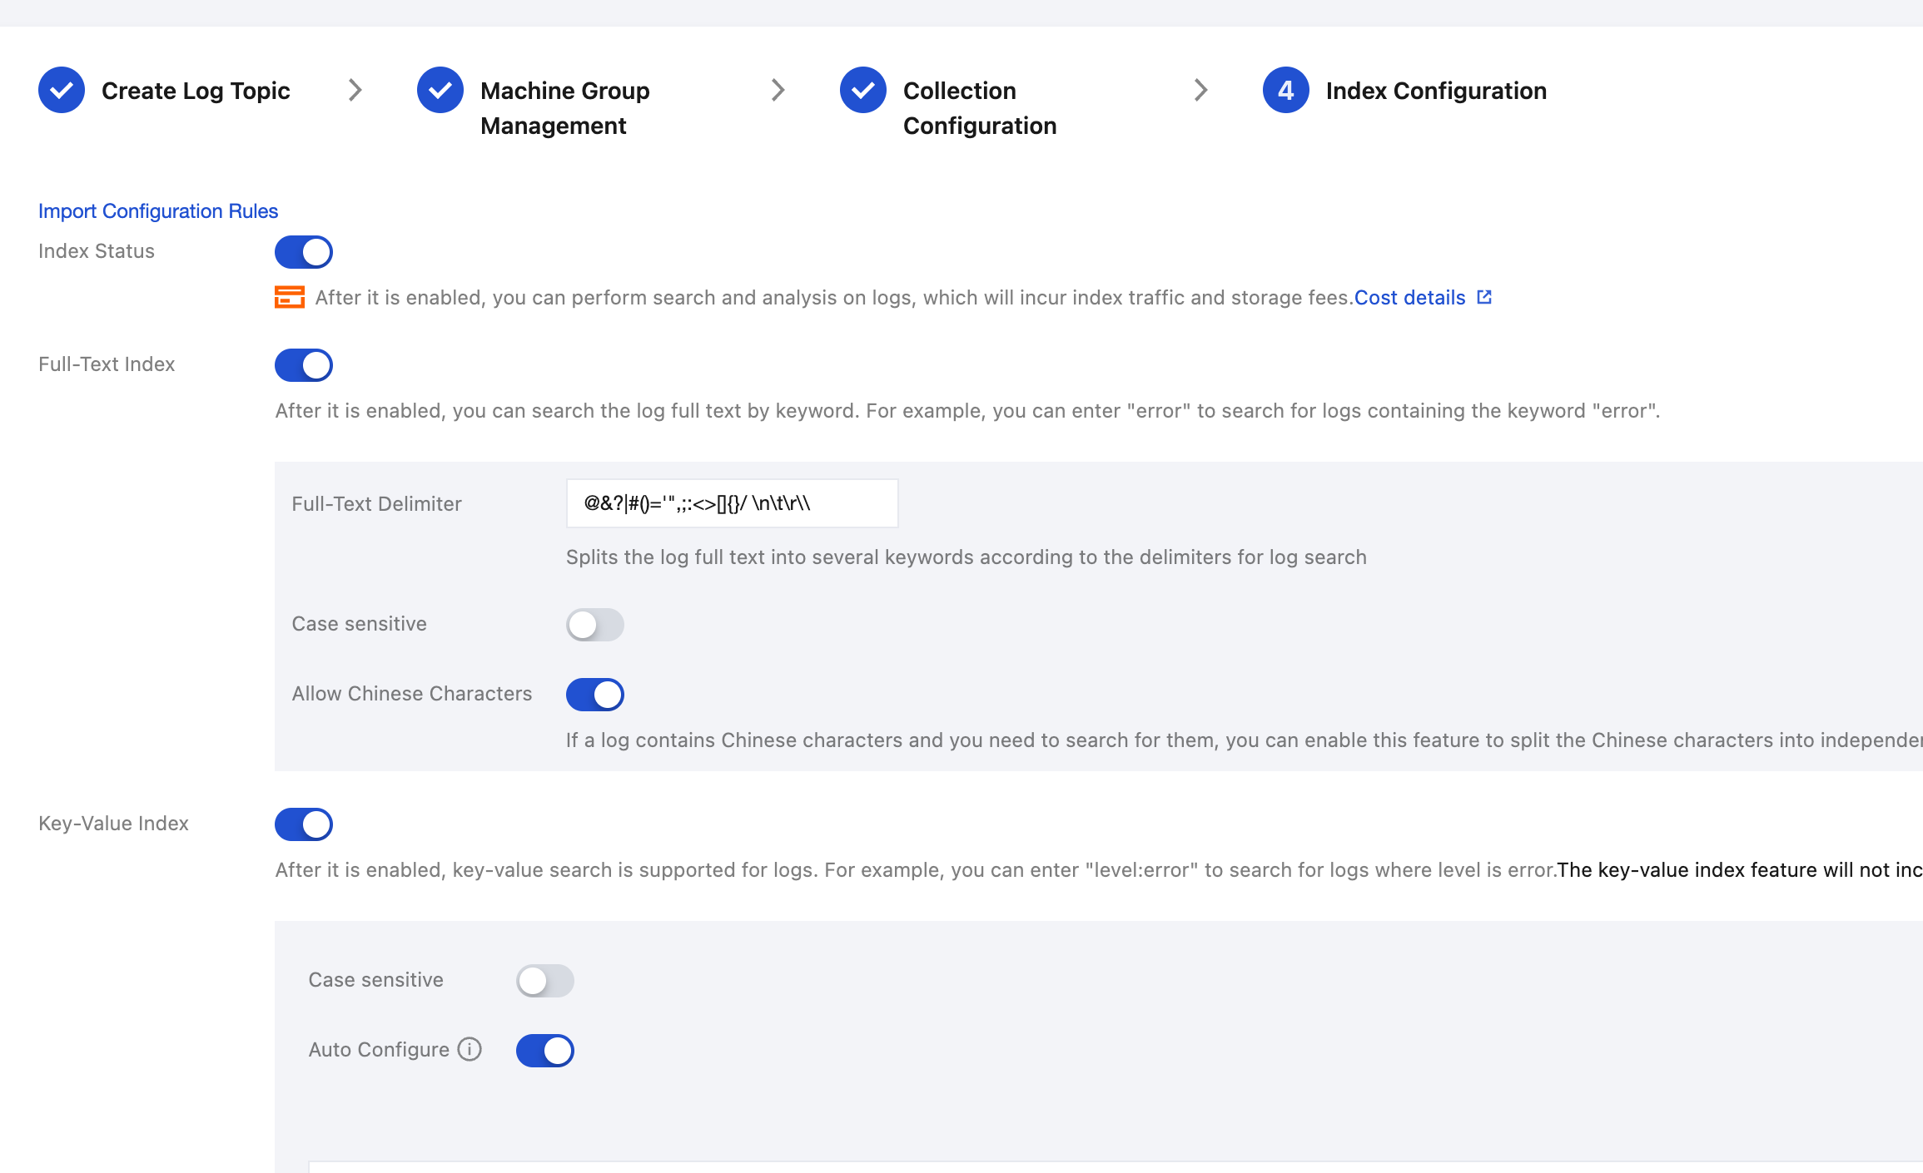Click the chevron arrow after Create Log Topic
The width and height of the screenshot is (1923, 1173).
click(x=355, y=90)
